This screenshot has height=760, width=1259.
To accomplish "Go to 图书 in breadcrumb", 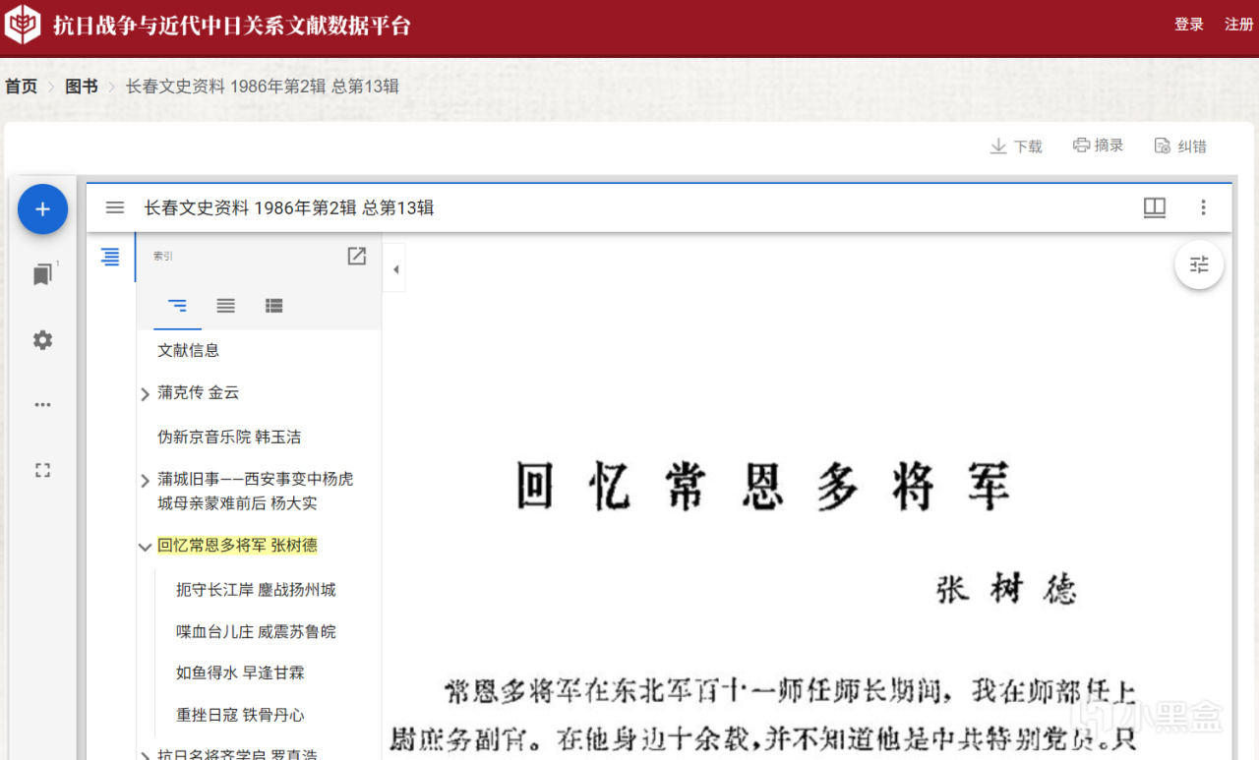I will point(82,87).
